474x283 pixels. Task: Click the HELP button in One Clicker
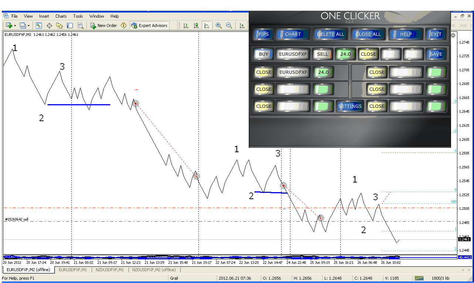tap(406, 34)
